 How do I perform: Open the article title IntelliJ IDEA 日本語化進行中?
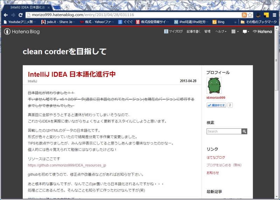(72, 74)
